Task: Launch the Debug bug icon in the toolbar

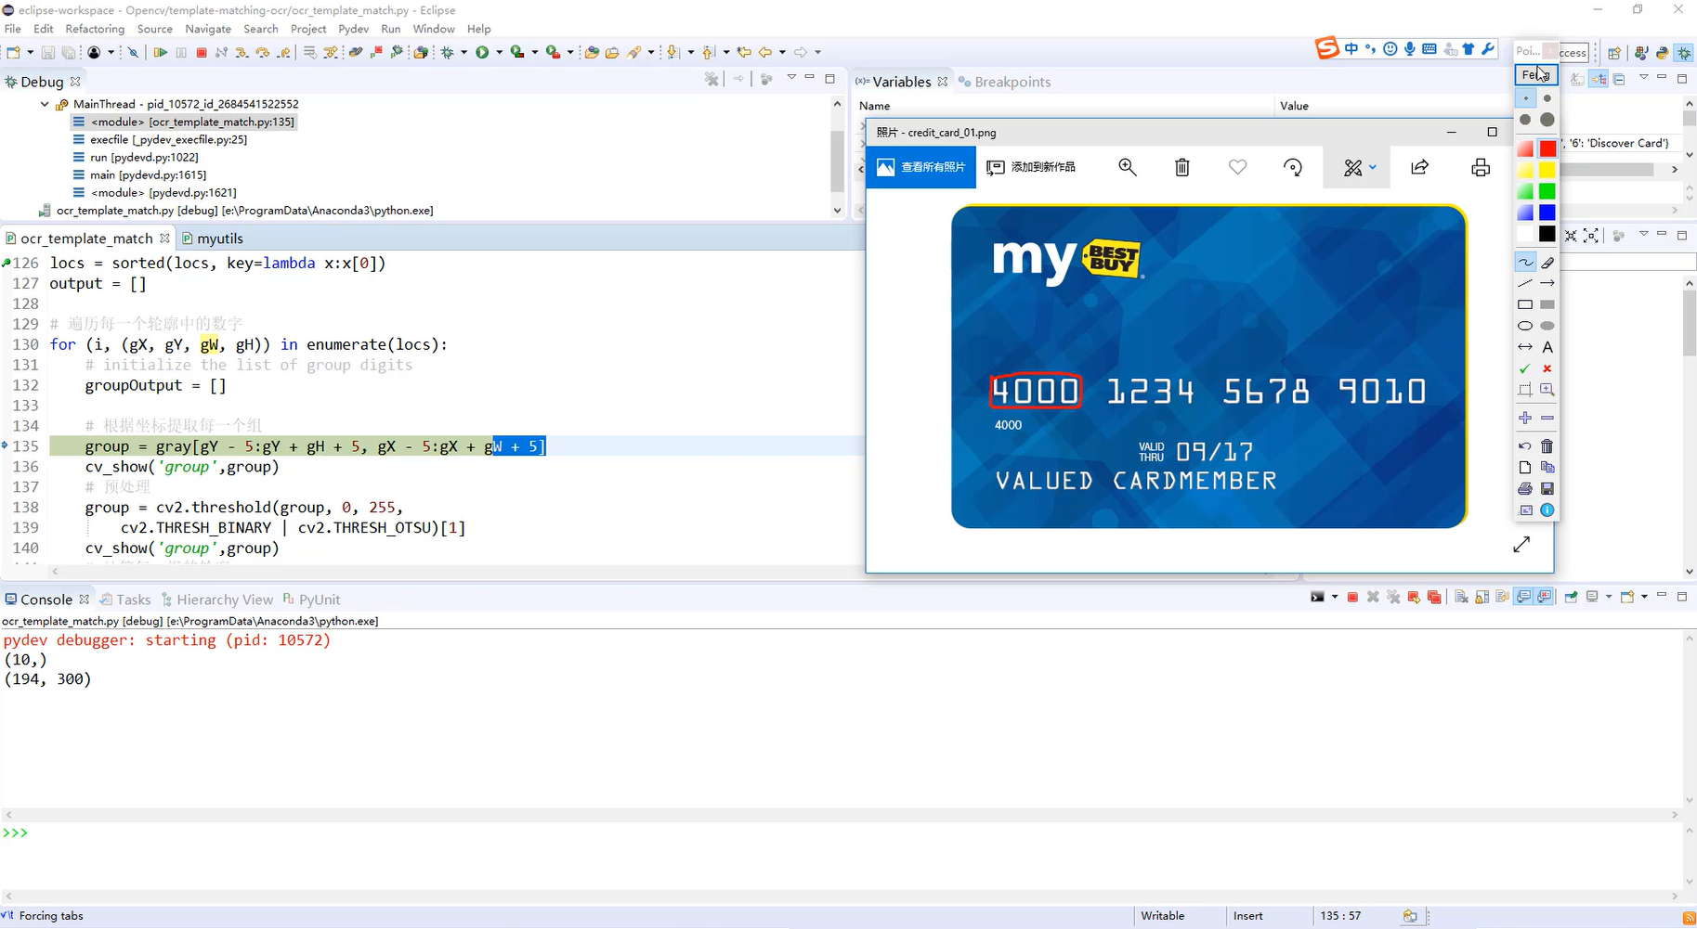Action: point(447,53)
